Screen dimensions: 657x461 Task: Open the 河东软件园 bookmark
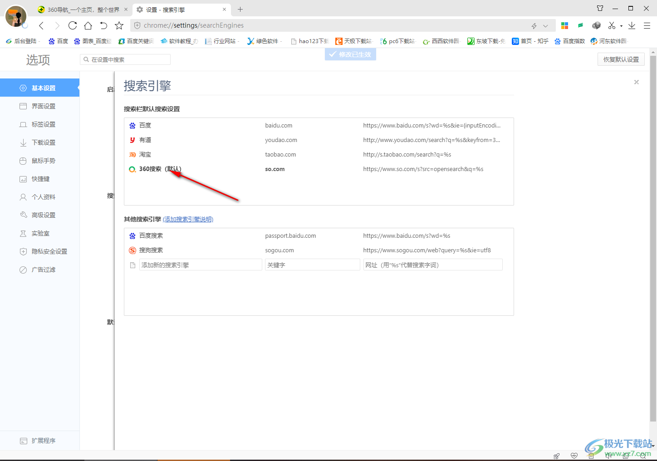tap(608, 41)
